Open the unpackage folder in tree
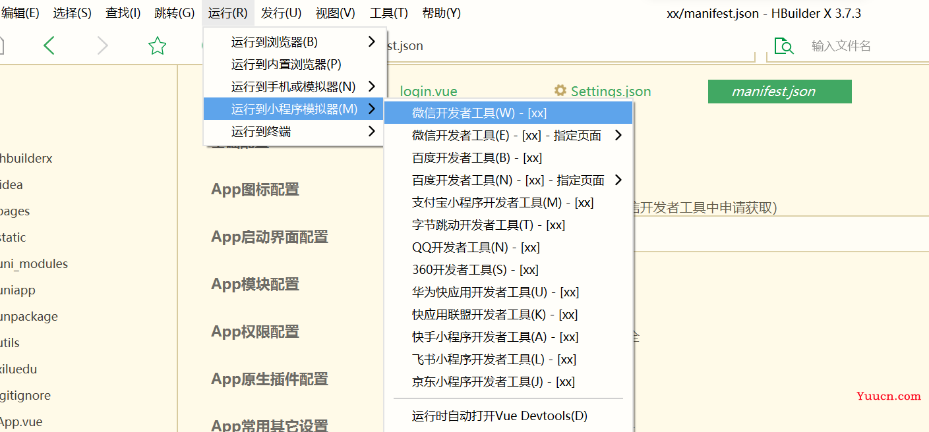This screenshot has width=929, height=432. (29, 317)
